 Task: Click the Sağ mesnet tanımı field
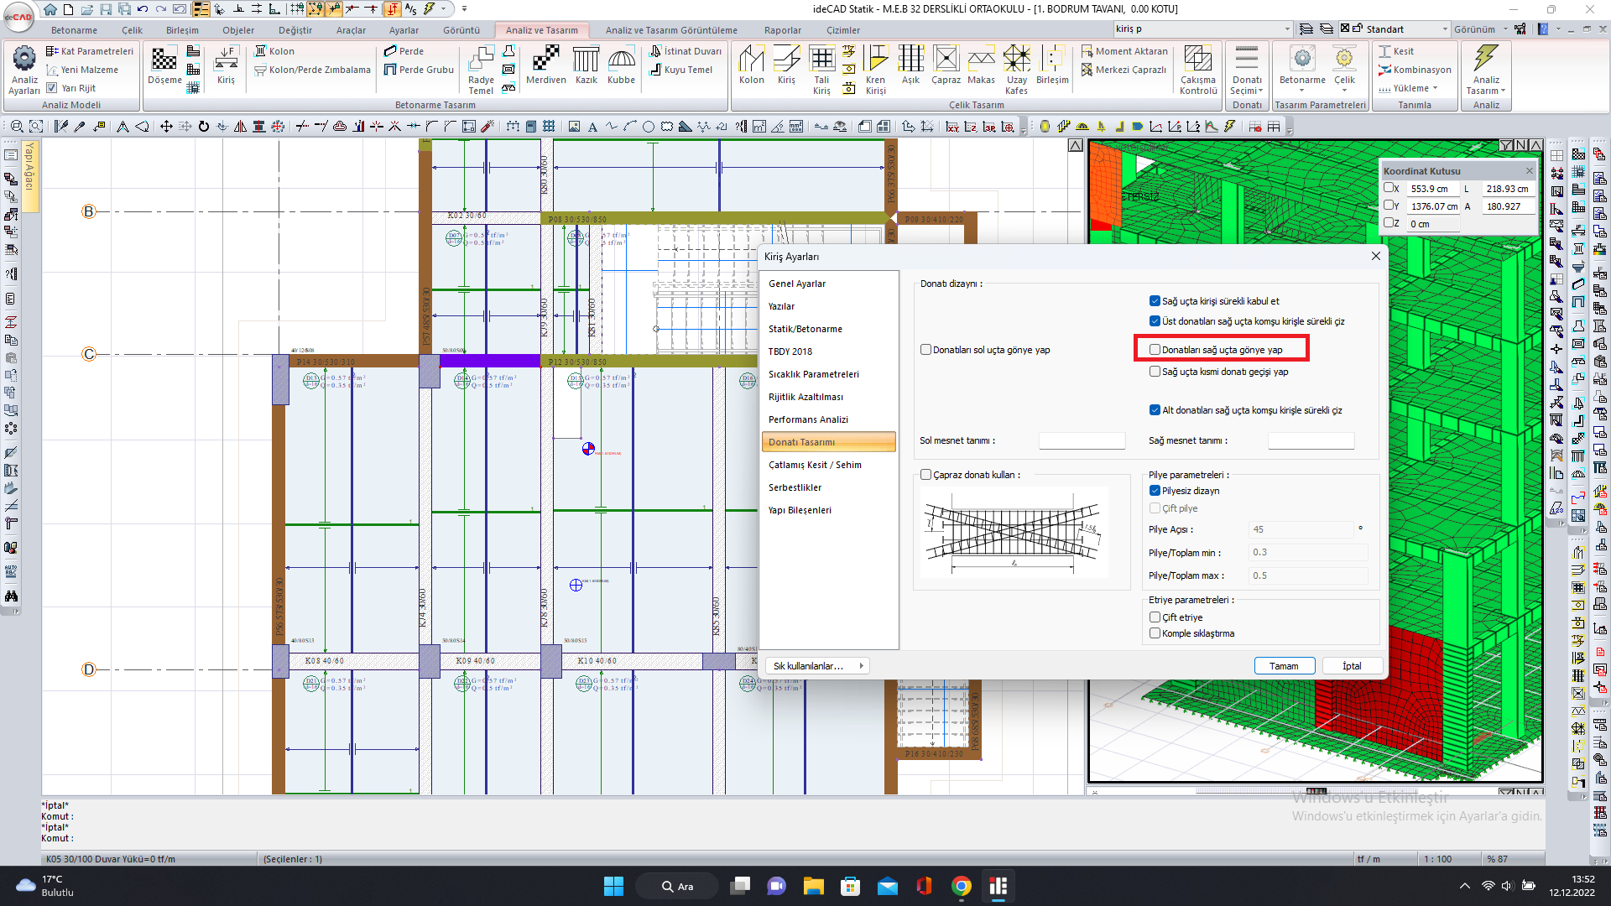click(1311, 440)
